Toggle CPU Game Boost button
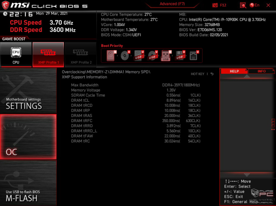This screenshot has width=276, height=206. (x=16, y=55)
